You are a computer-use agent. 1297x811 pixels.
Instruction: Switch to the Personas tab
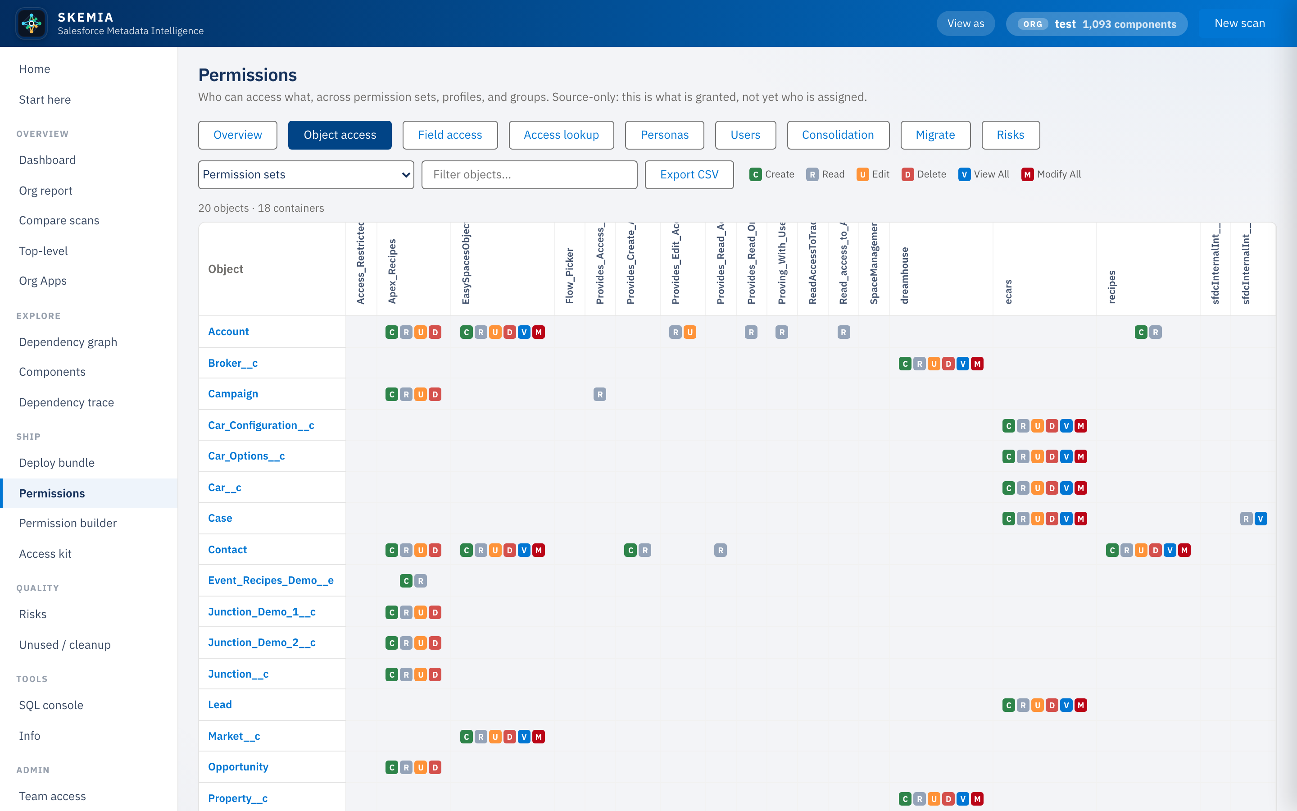[x=664, y=135]
